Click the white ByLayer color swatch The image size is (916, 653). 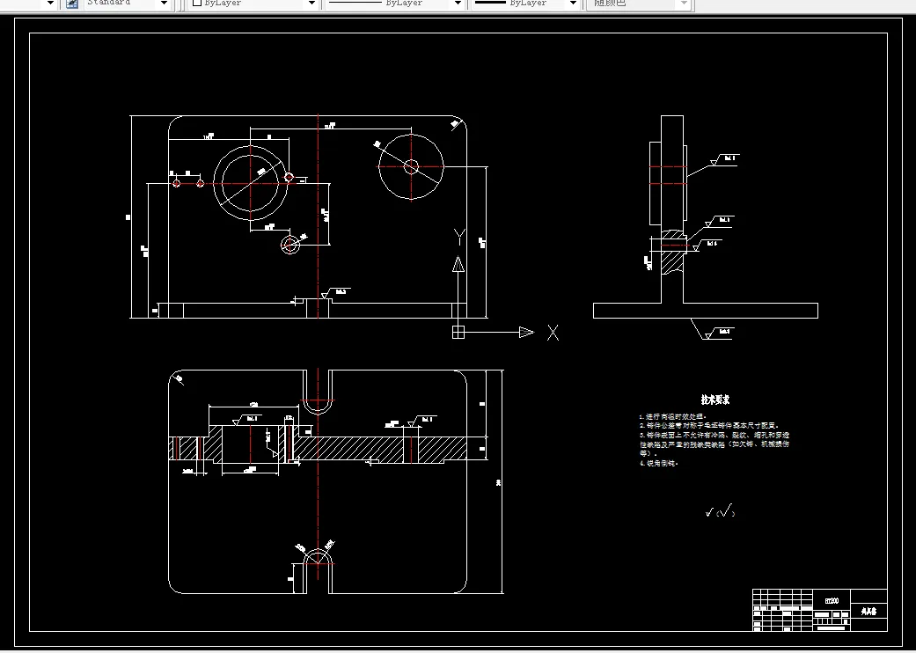click(197, 3)
